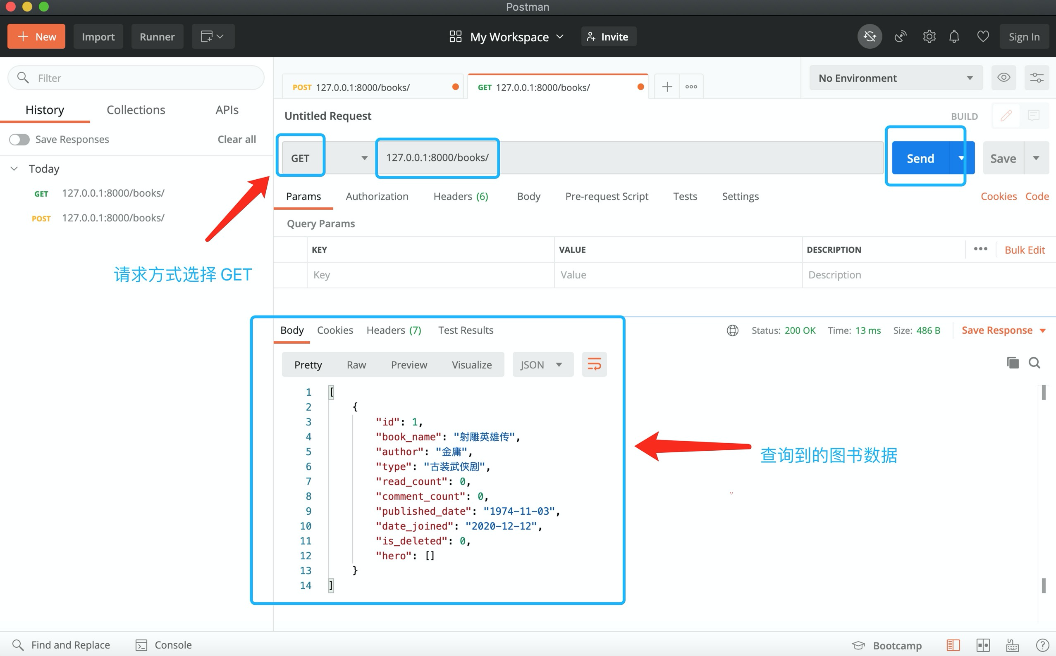The image size is (1056, 656).
Task: Click the Filter search field
Action: click(136, 78)
